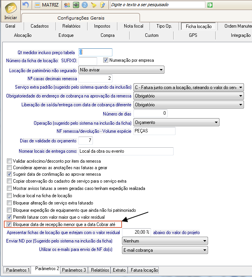
Task: Open the Ordem Manutenção tab
Action: [x=238, y=26]
